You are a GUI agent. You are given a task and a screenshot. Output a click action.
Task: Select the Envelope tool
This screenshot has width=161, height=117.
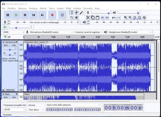(77, 13)
